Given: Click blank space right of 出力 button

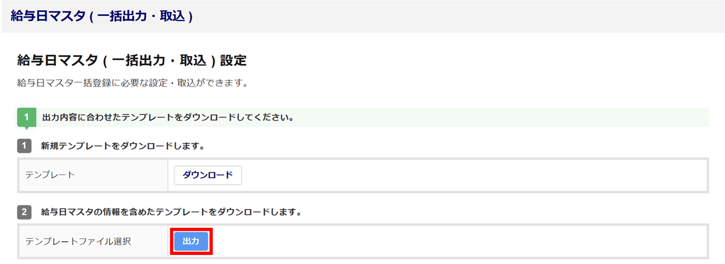Looking at the screenshot, I should [x=453, y=241].
